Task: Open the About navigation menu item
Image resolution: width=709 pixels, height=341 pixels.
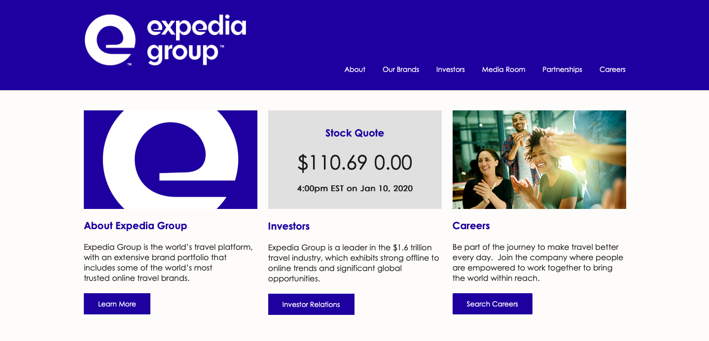Action: coord(354,69)
